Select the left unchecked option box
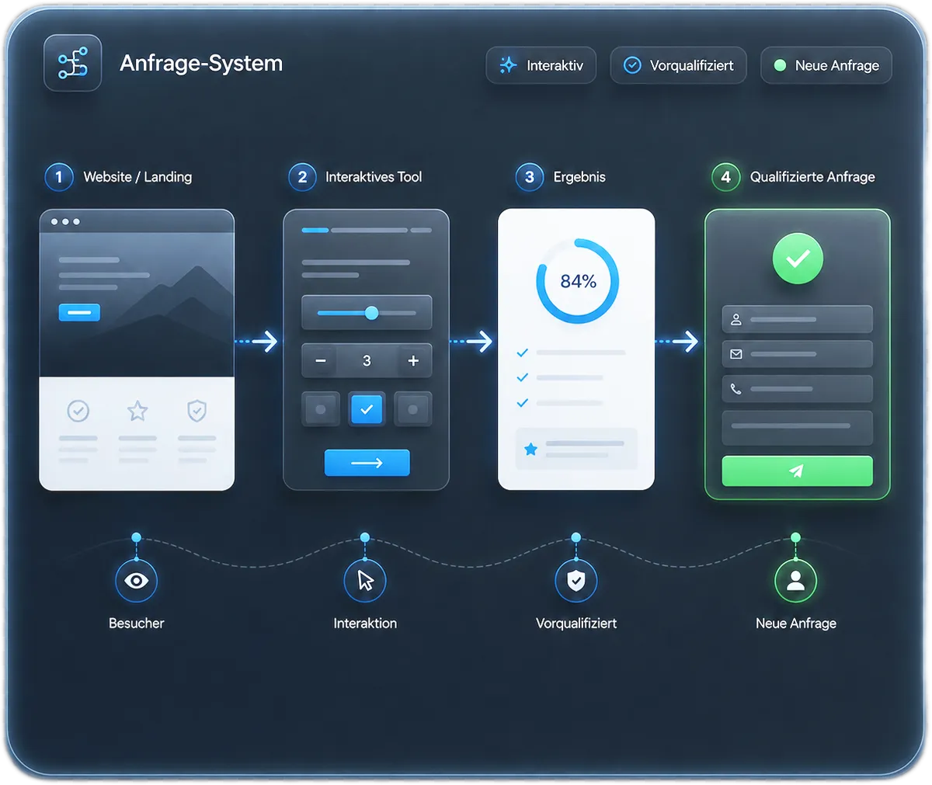 coord(321,409)
